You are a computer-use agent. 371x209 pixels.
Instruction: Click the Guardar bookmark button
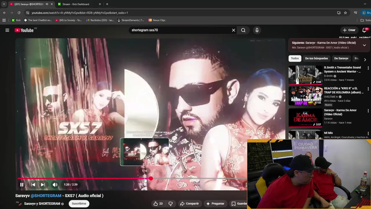(239, 203)
